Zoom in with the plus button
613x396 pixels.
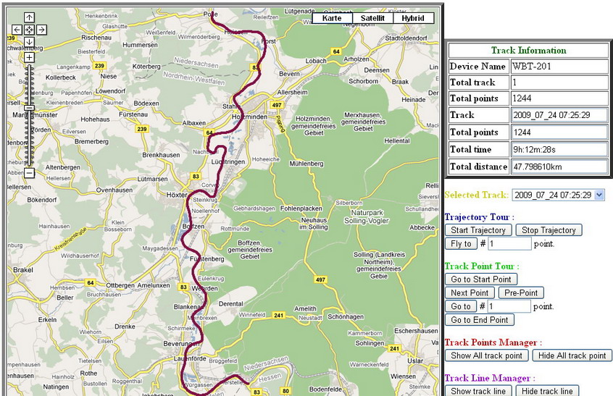(29, 57)
